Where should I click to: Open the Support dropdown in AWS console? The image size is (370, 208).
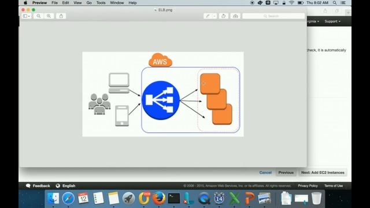pyautogui.click(x=332, y=21)
